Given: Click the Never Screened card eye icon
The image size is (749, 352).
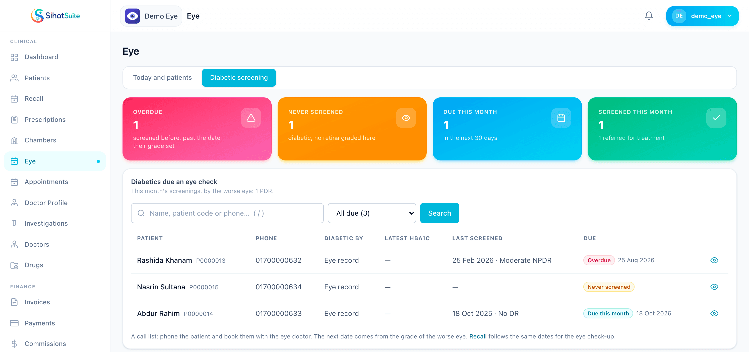Looking at the screenshot, I should click(406, 118).
